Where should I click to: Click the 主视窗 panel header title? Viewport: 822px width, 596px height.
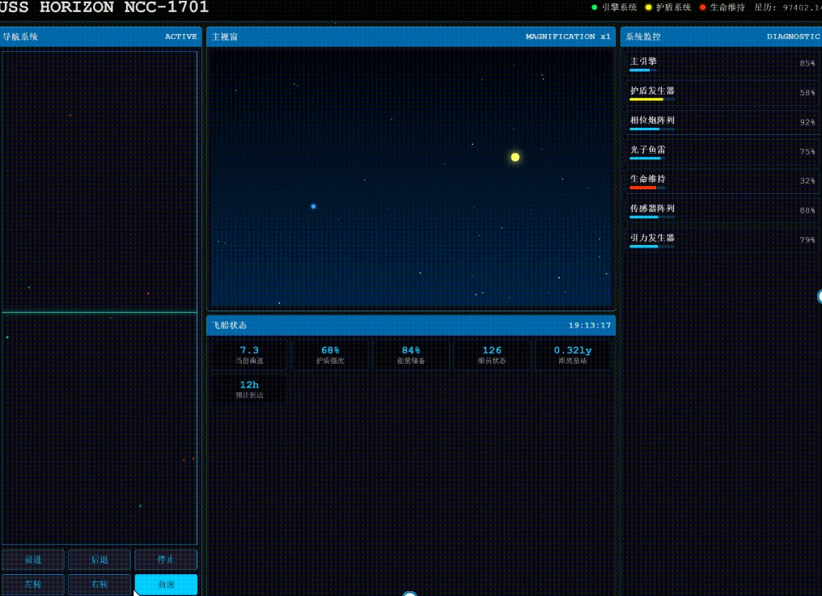point(225,36)
